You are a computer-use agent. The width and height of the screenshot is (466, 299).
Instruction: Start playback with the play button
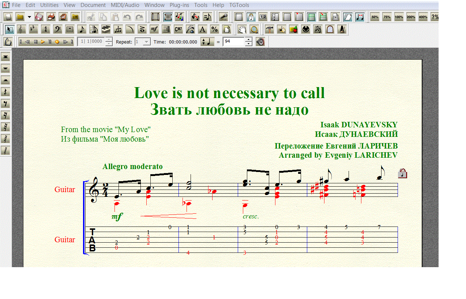pos(43,42)
